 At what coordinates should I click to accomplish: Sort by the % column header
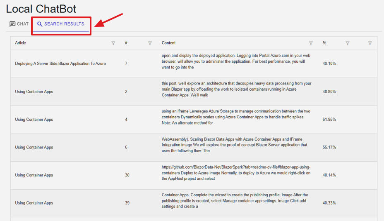pos(324,43)
